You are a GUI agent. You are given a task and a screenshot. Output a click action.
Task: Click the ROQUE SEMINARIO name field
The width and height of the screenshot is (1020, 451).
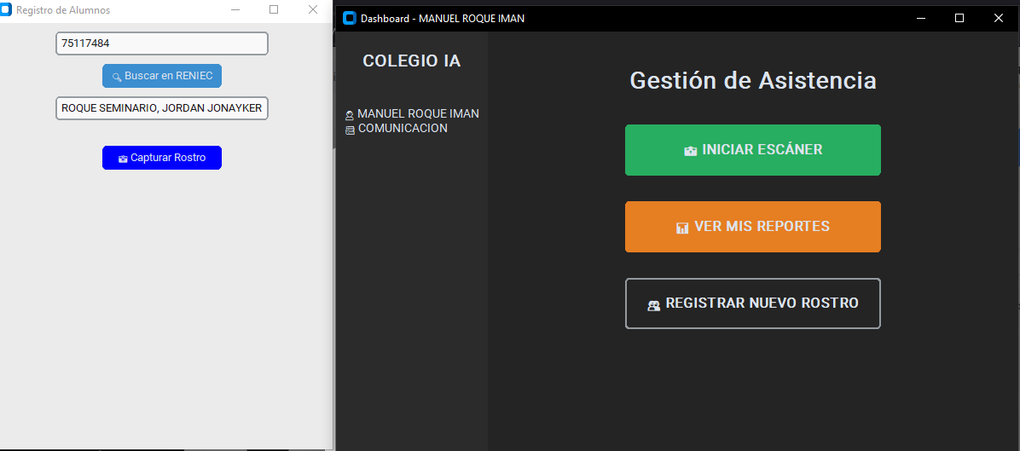[x=162, y=108]
